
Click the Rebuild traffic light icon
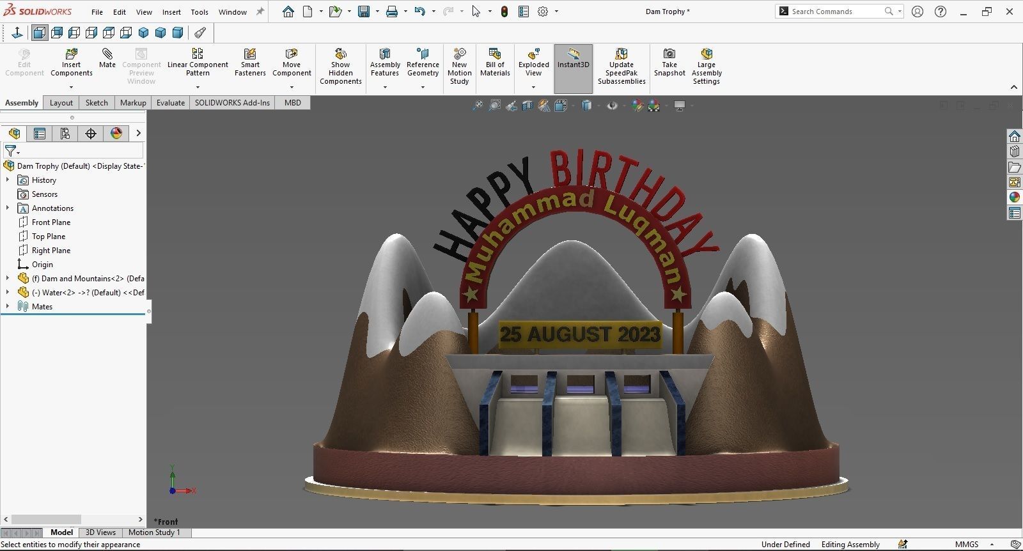coord(504,12)
